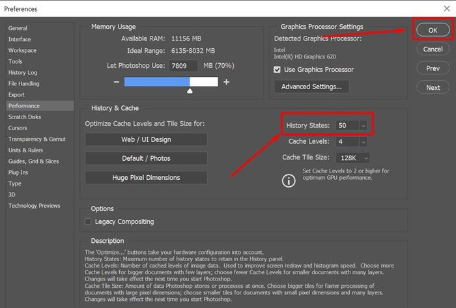Open 3D preferences category
The height and width of the screenshot is (308, 456).
click(x=12, y=195)
